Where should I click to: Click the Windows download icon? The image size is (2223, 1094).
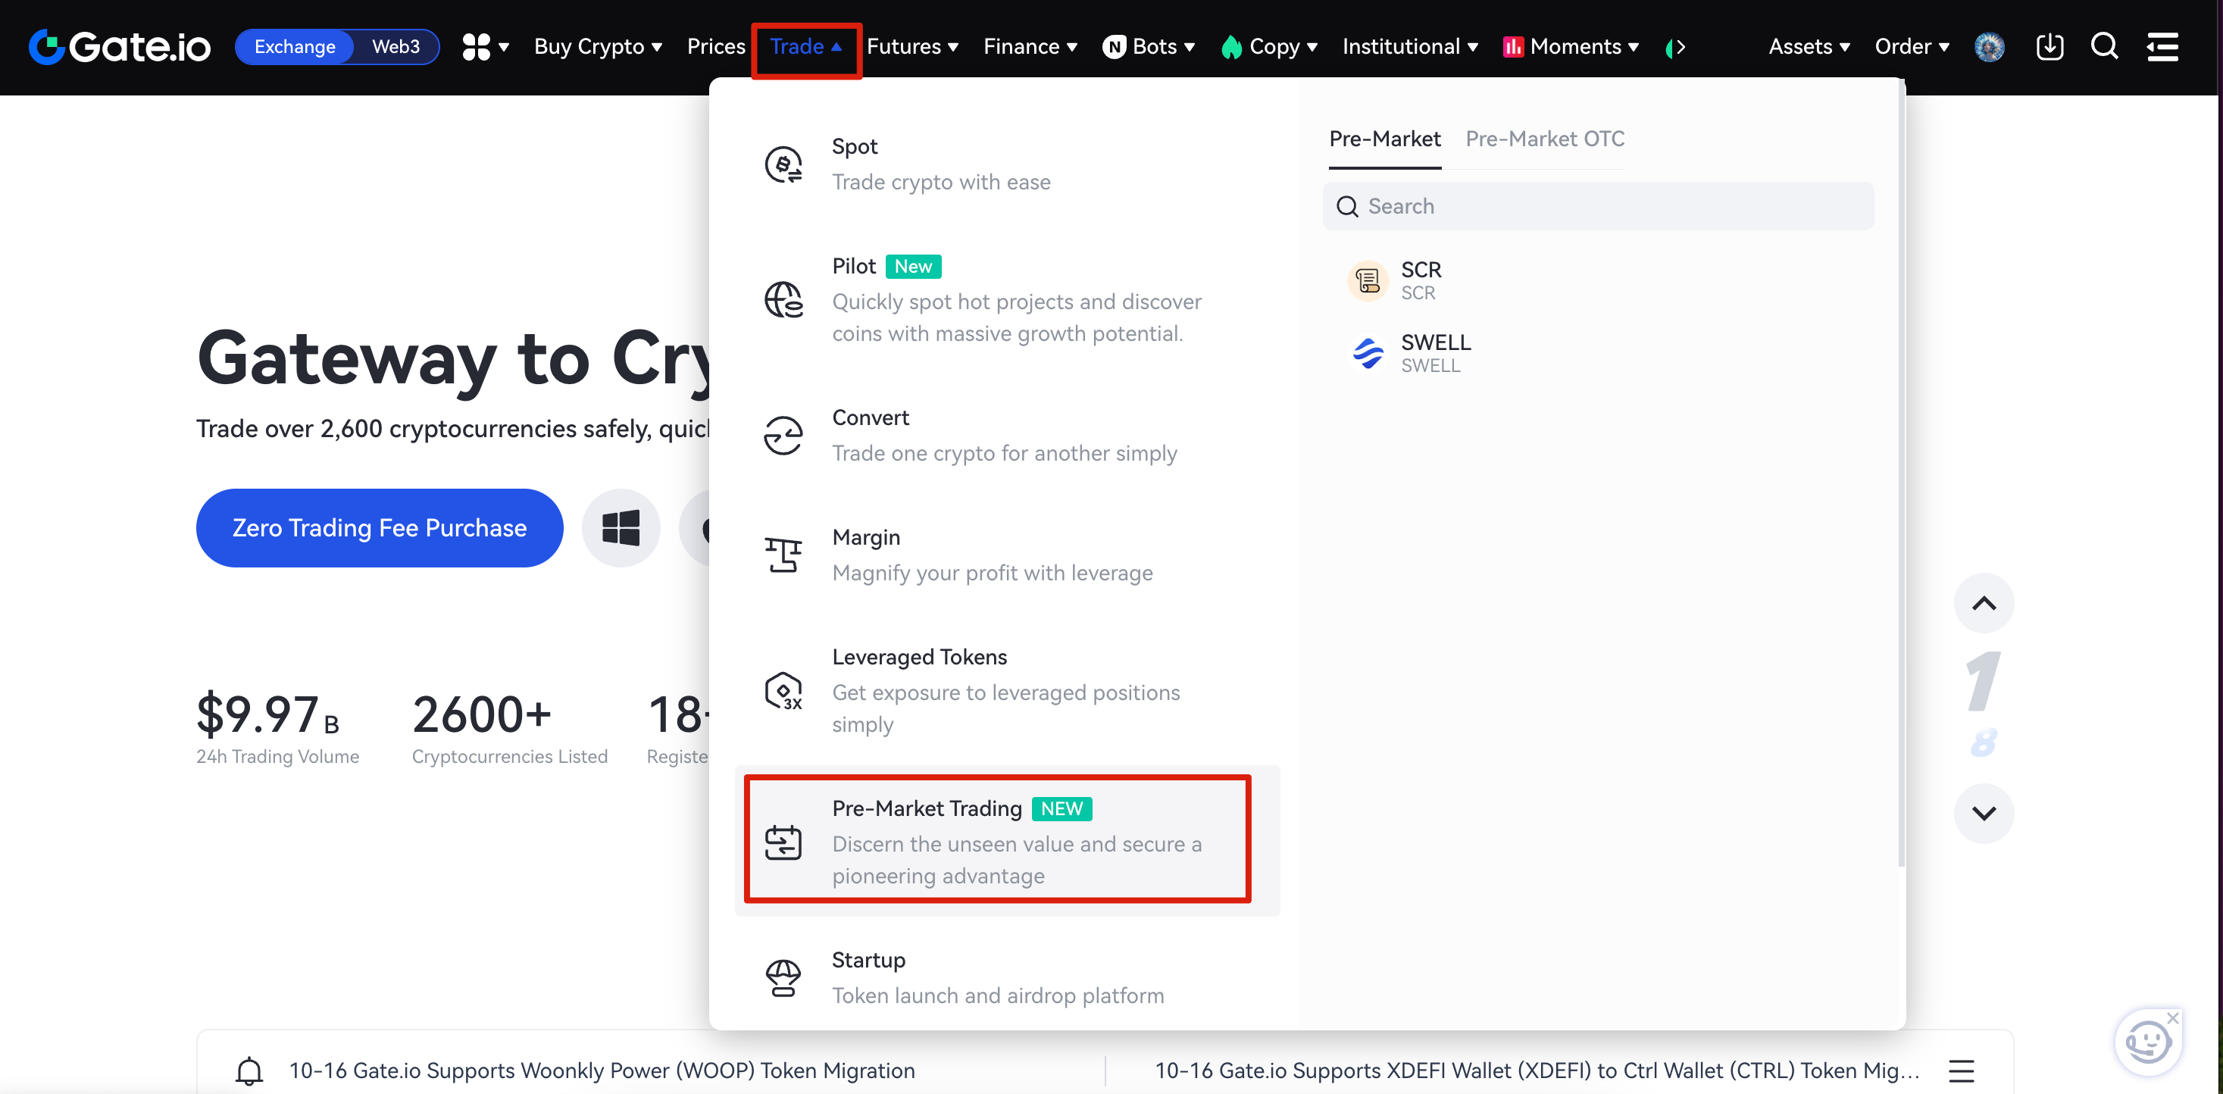621,528
